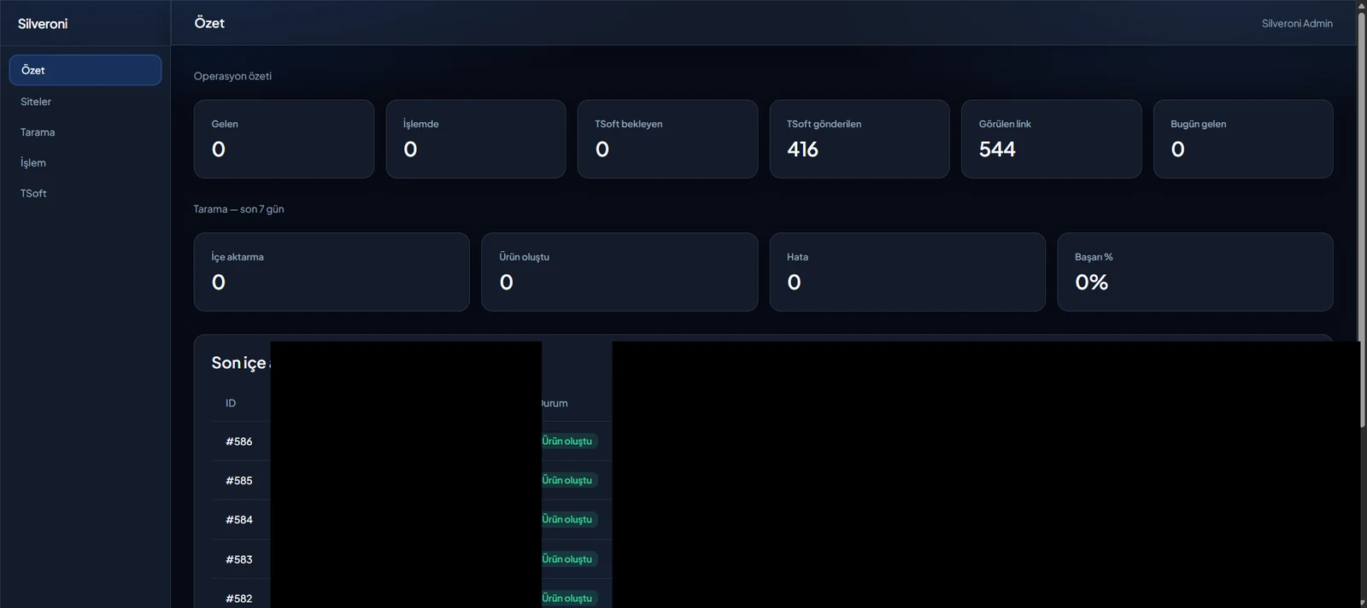Open the Hata stats card

(x=907, y=272)
